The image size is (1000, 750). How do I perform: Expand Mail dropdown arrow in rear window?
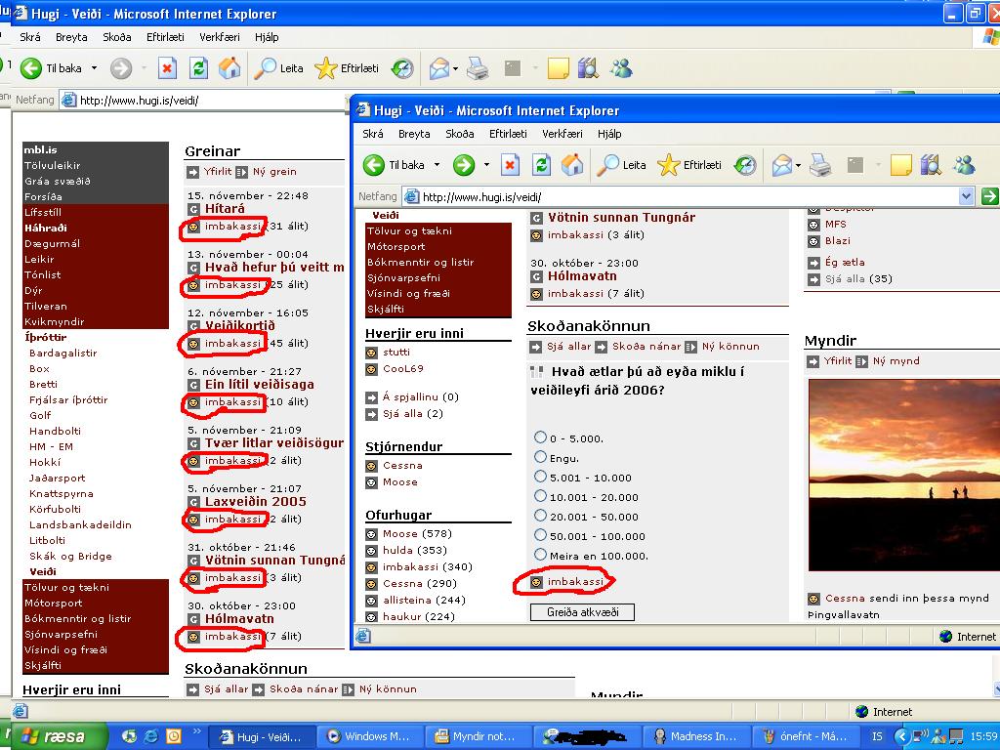click(455, 69)
